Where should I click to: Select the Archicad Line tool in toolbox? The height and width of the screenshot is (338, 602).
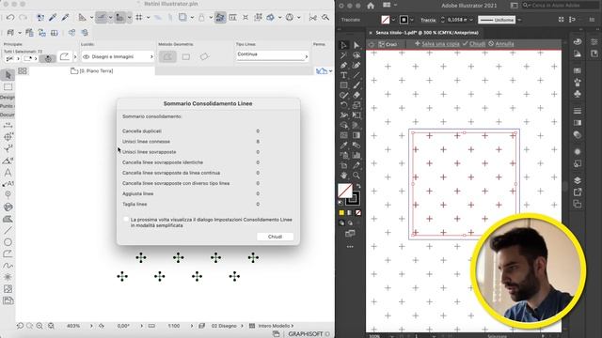coord(8,230)
